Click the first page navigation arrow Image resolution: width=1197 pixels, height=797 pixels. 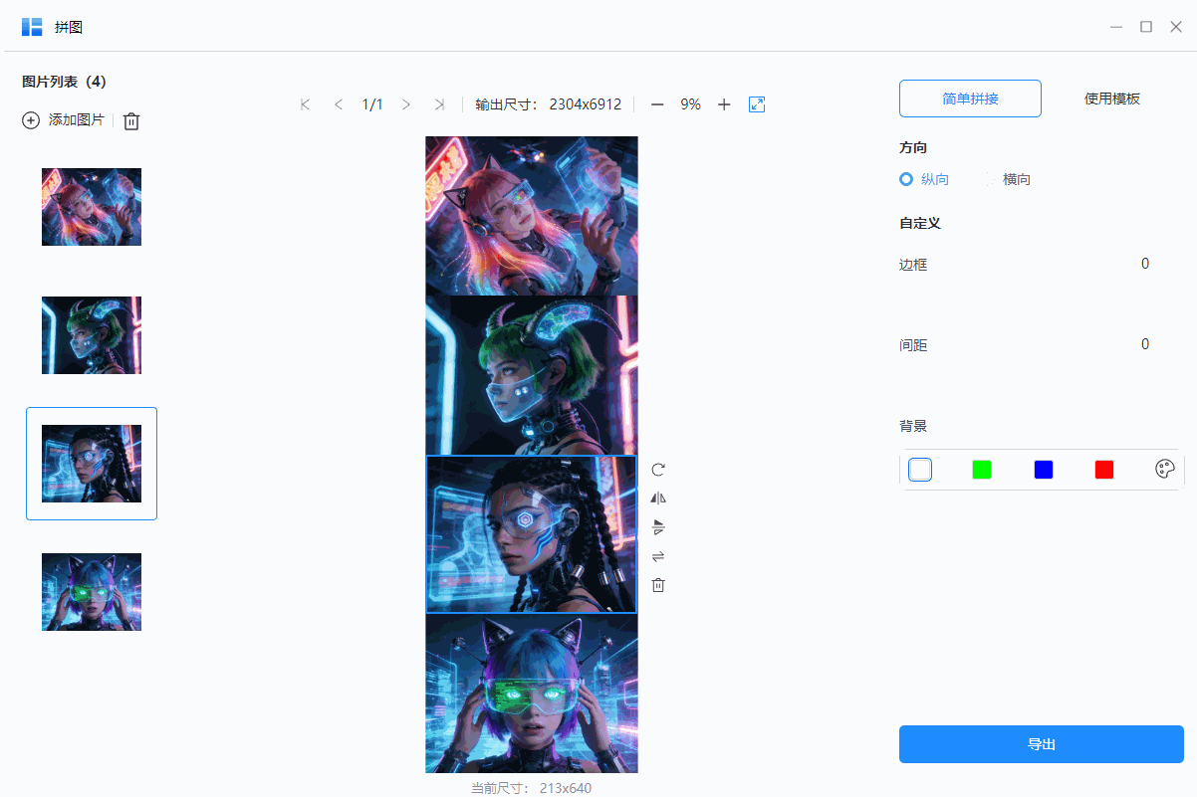pyautogui.click(x=305, y=103)
